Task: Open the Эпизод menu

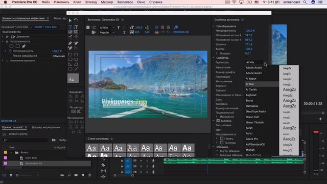Action: point(91,2)
